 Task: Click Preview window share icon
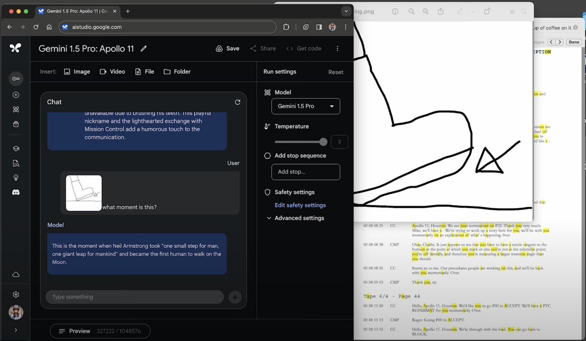441,11
